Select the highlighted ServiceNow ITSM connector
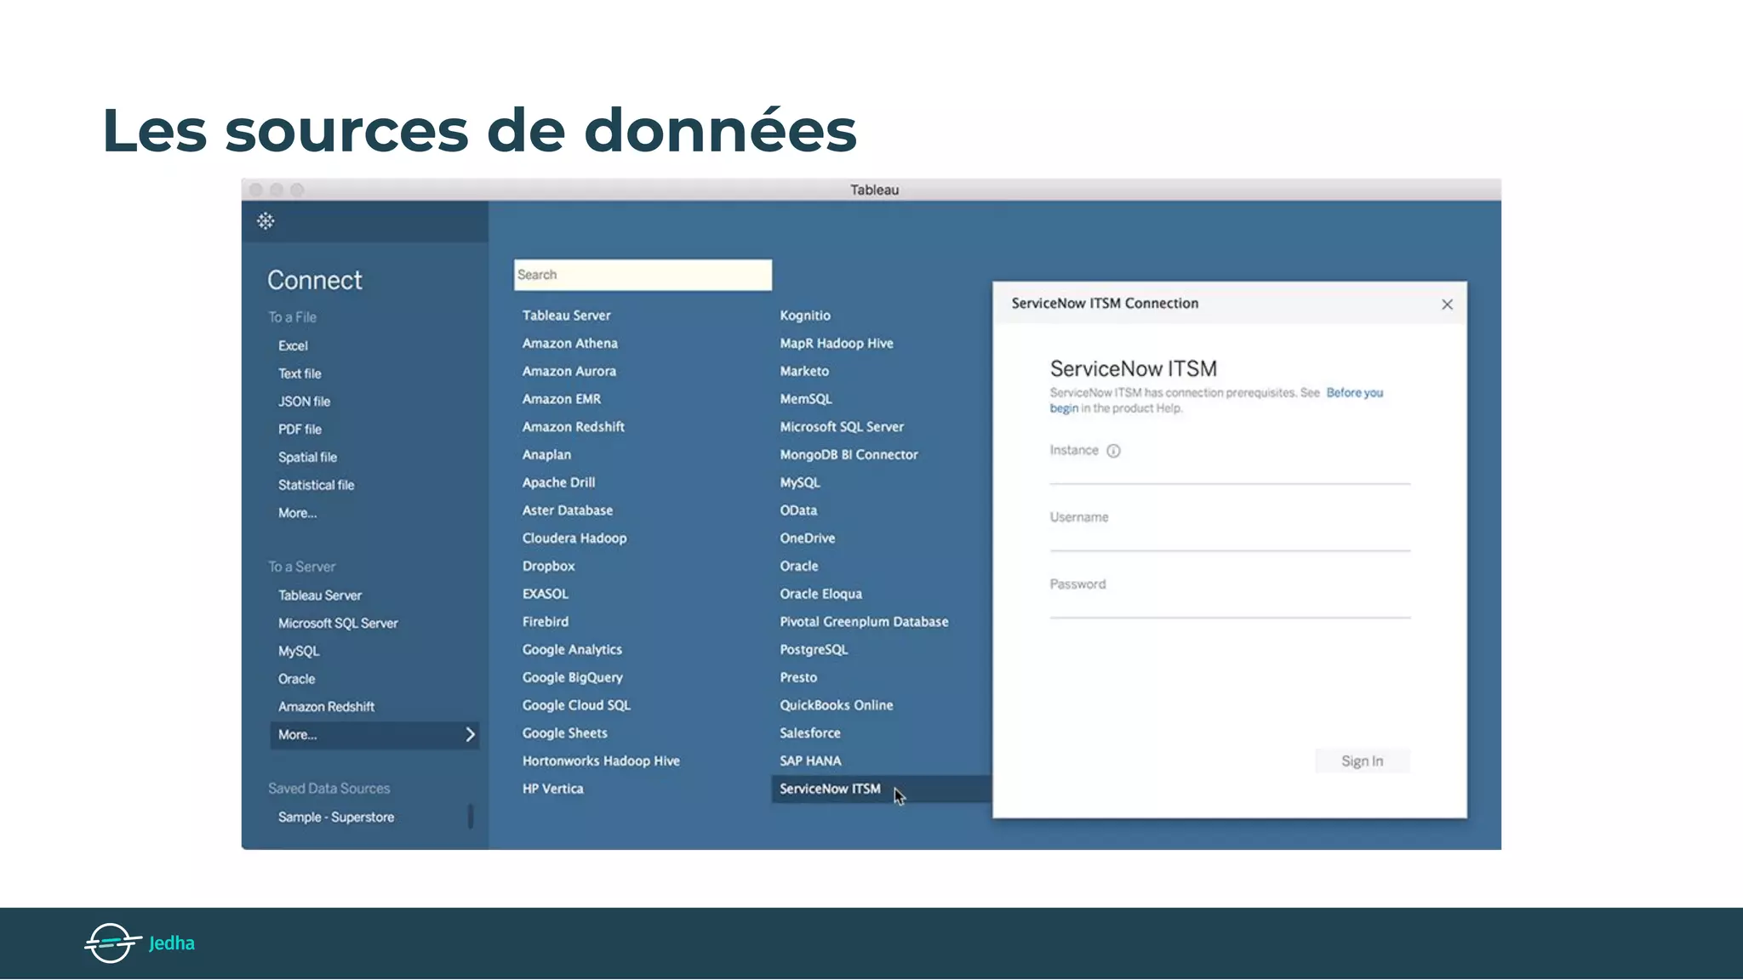 (882, 789)
